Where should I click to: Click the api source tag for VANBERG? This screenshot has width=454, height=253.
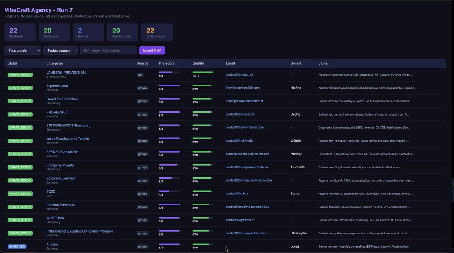coord(140,75)
